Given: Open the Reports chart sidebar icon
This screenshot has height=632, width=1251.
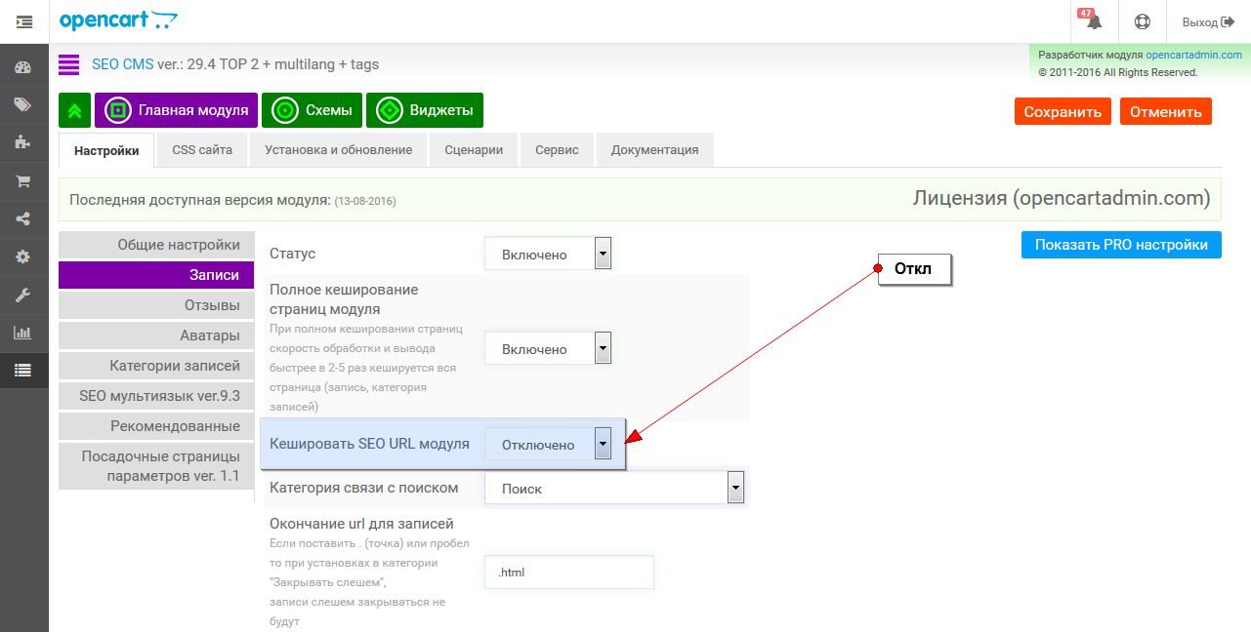Looking at the screenshot, I should coord(23,333).
